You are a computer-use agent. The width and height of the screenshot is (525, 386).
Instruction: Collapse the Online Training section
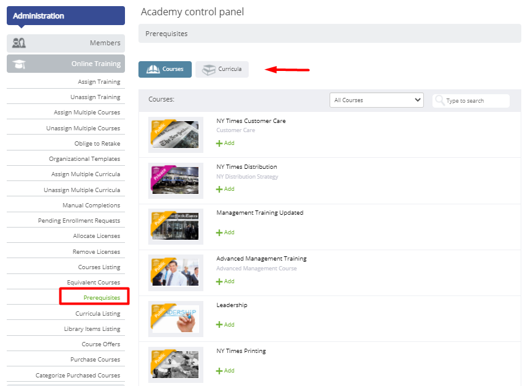(x=66, y=64)
